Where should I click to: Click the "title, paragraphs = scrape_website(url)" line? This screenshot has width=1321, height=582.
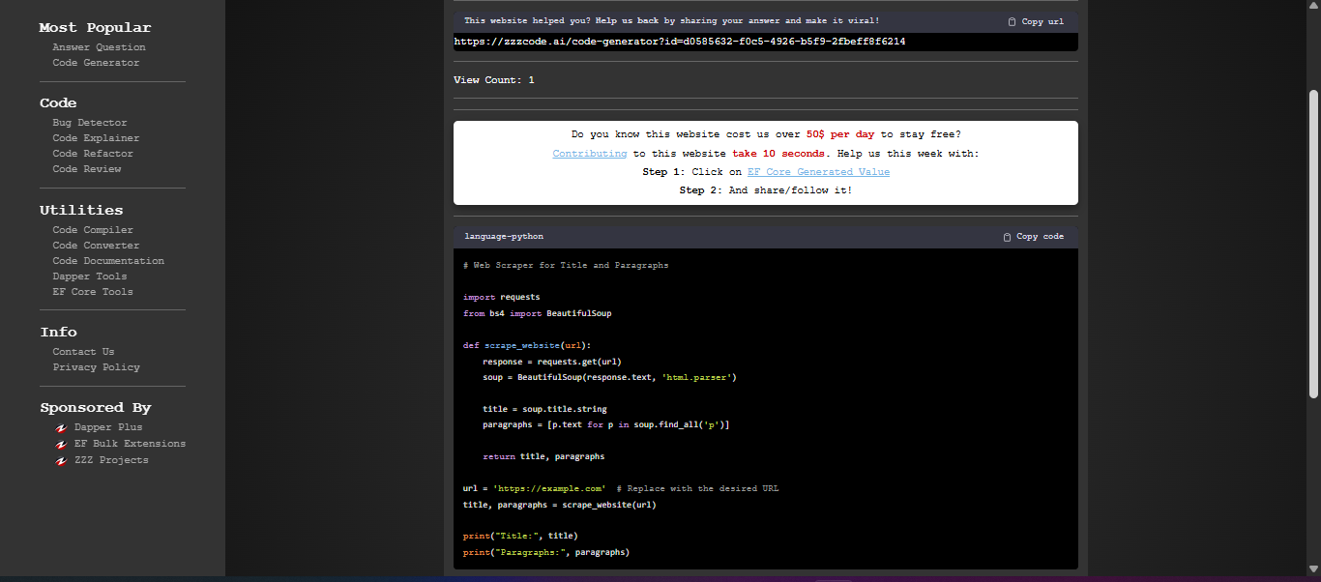coord(560,505)
